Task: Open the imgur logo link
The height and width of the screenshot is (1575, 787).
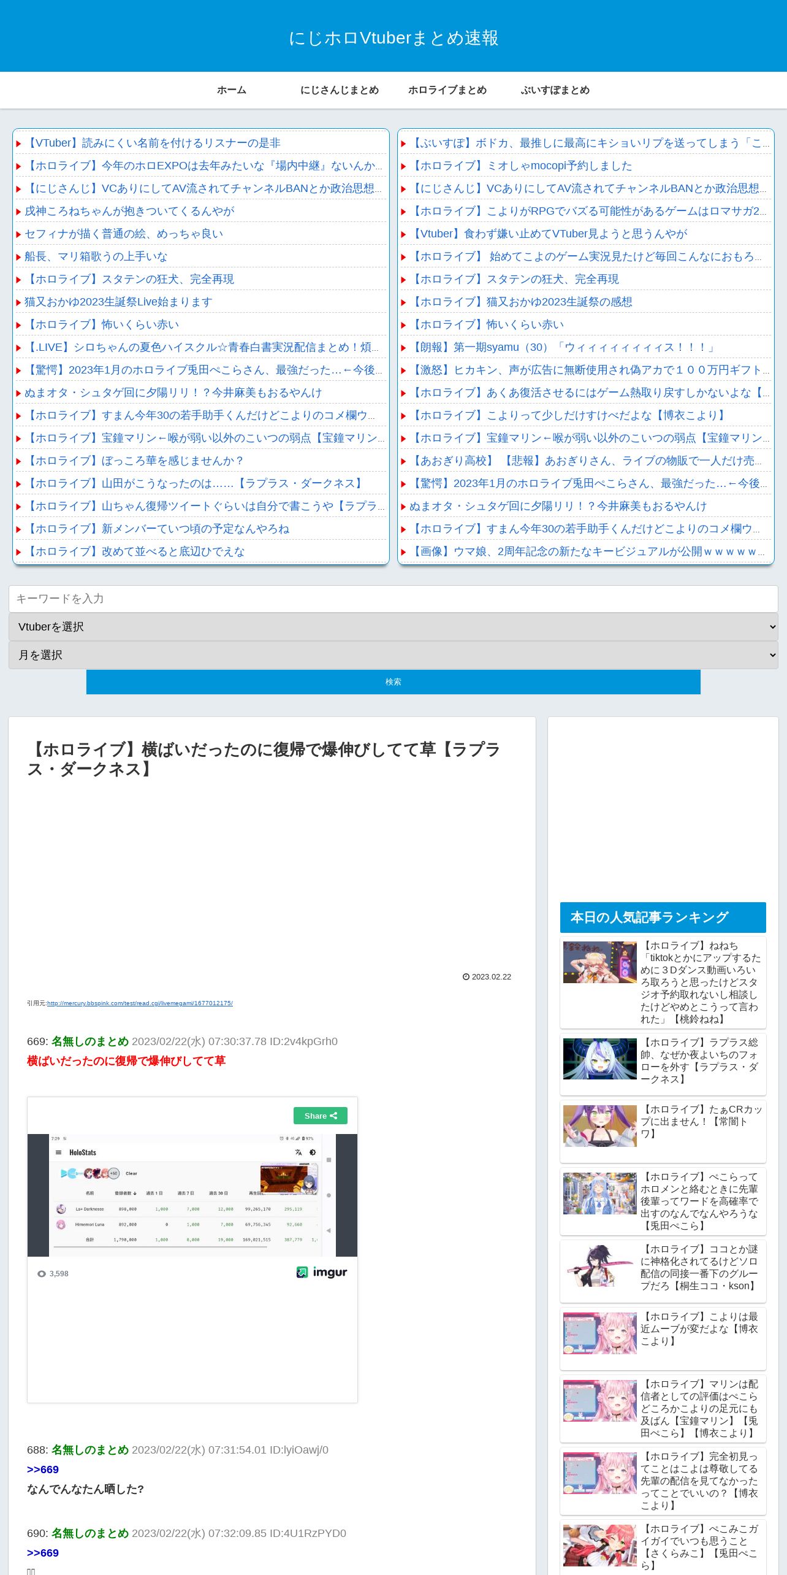Action: click(322, 1272)
